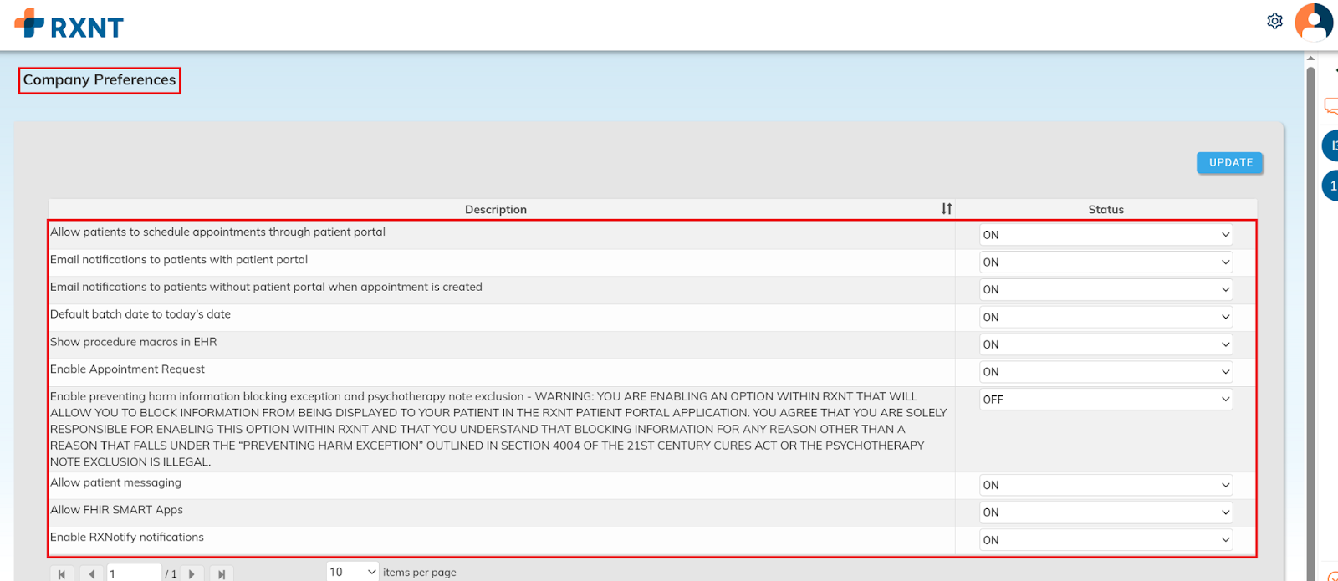Open status dropdown for Enable RXNotify notifications
Screen dimensions: 1338x581
[x=1106, y=540]
